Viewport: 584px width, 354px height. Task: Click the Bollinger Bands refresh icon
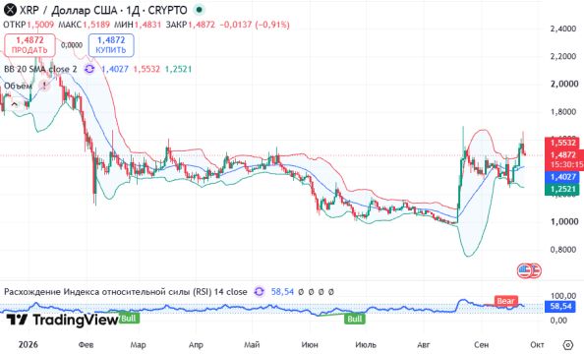tap(89, 69)
